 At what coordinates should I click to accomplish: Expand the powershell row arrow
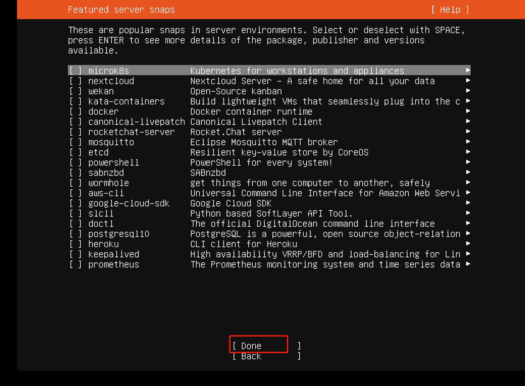(x=468, y=162)
